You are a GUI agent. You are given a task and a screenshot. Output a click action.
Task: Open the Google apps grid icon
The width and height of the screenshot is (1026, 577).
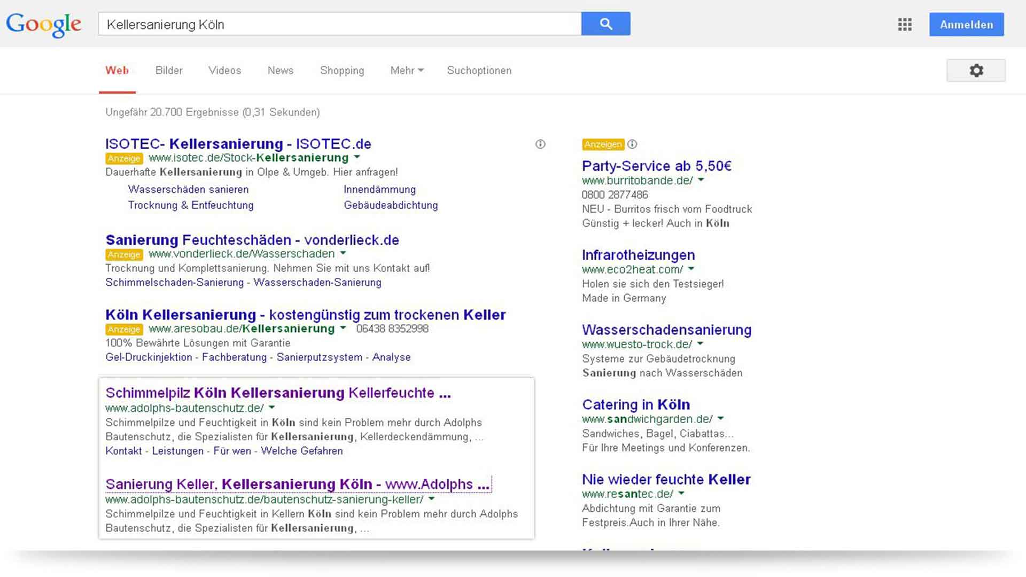click(905, 25)
